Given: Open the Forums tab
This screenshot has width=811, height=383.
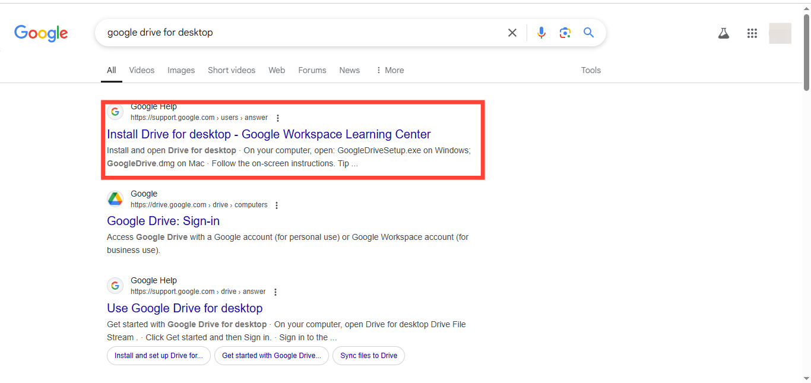Looking at the screenshot, I should tap(312, 70).
